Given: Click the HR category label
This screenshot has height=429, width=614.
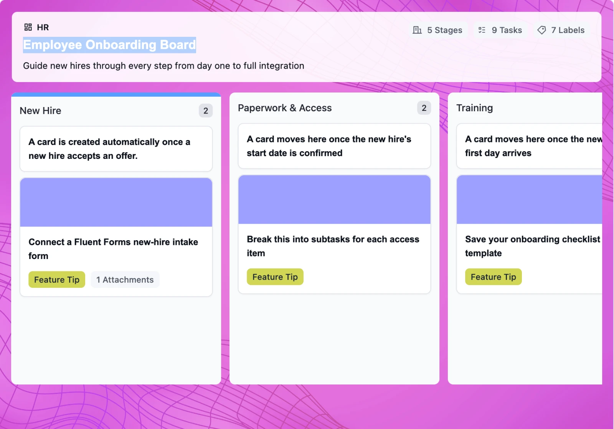Looking at the screenshot, I should [x=43, y=27].
